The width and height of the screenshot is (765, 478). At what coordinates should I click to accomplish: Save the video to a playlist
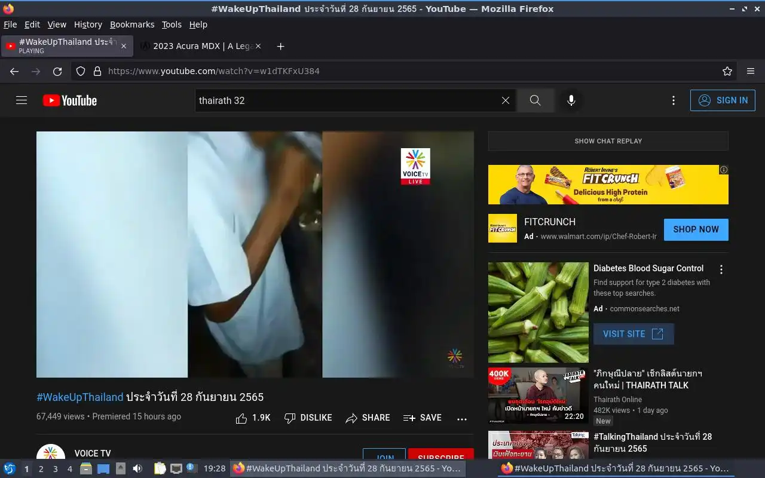tap(423, 418)
